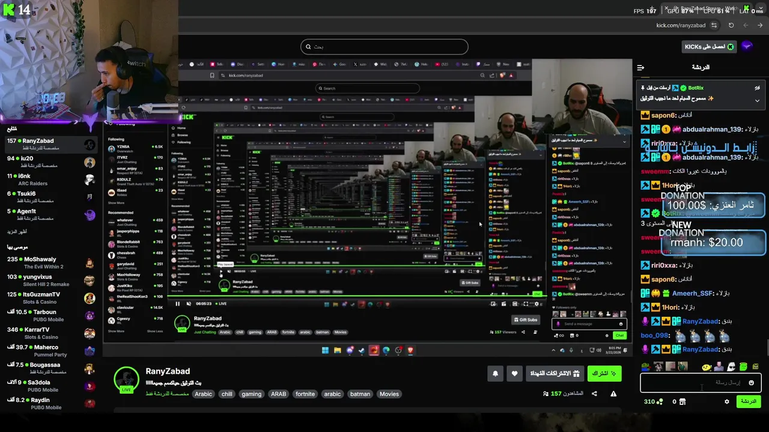Screen dimensions: 769x432
Task: Click the warning report icon below subscribe
Action: tap(613, 394)
